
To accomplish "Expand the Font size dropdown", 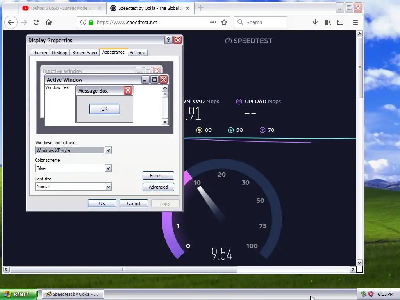I will coord(109,187).
